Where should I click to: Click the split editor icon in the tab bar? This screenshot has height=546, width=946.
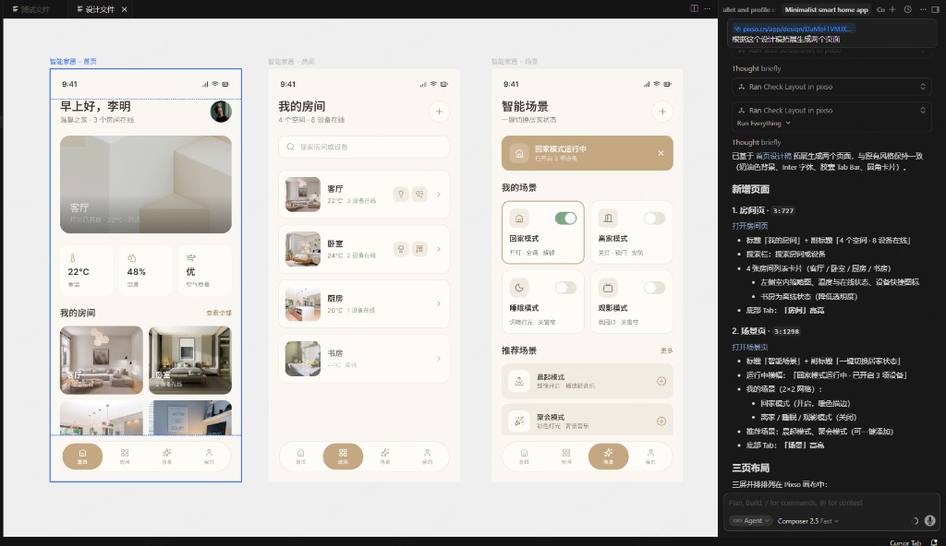[695, 8]
